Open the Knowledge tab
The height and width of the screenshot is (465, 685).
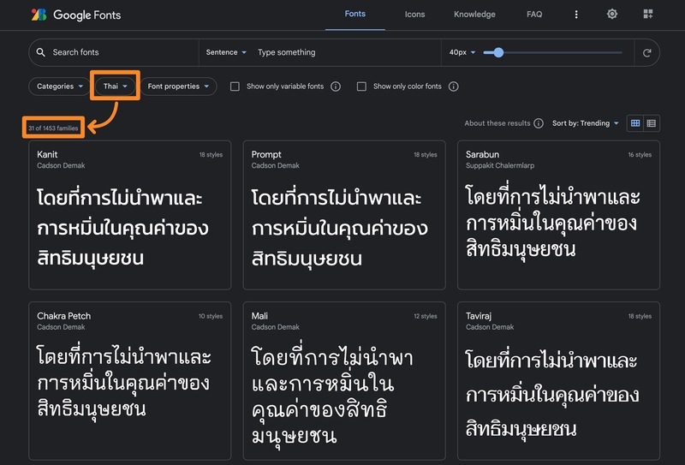coord(474,15)
